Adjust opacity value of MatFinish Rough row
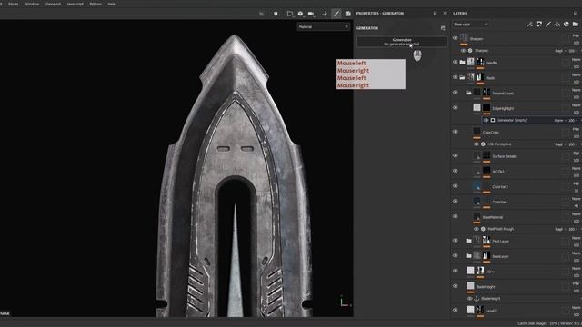Screen dimensions: 582x327 (x=572, y=229)
